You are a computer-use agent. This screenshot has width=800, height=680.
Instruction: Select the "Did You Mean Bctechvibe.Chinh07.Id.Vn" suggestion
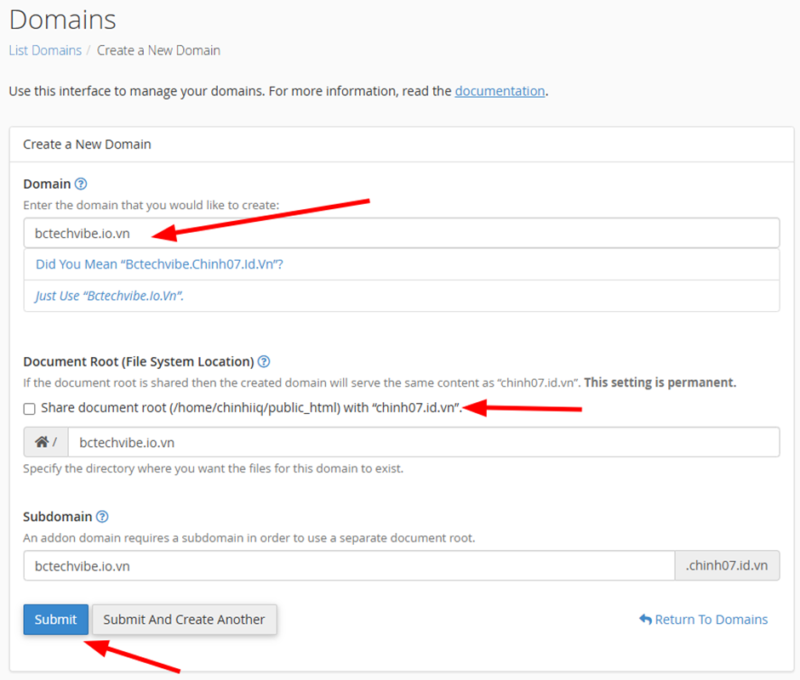point(159,264)
